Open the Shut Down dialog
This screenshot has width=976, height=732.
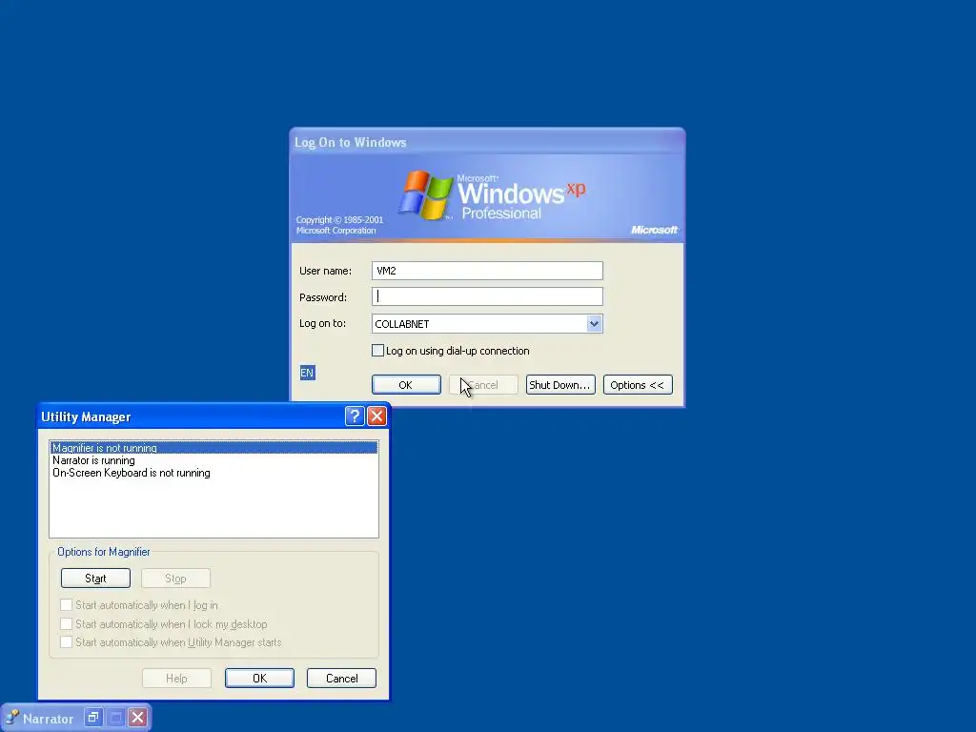click(560, 385)
